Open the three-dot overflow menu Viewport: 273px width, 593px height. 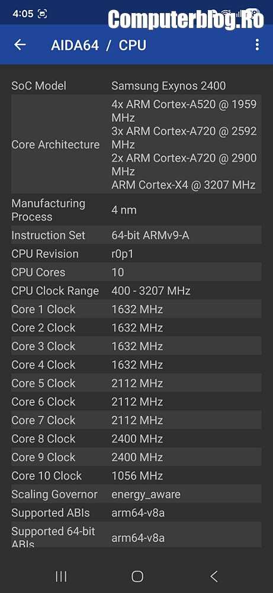coord(257,45)
